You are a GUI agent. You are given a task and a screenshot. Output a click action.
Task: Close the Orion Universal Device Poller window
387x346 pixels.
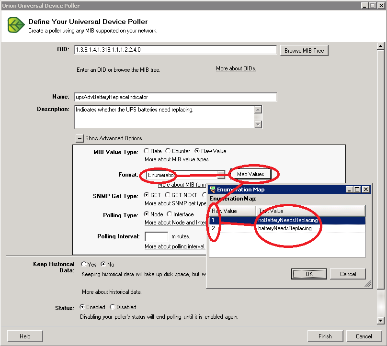coord(381,5)
